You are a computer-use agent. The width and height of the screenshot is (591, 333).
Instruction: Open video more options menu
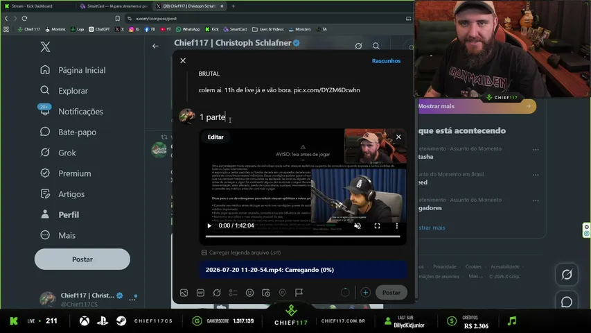[x=396, y=225]
